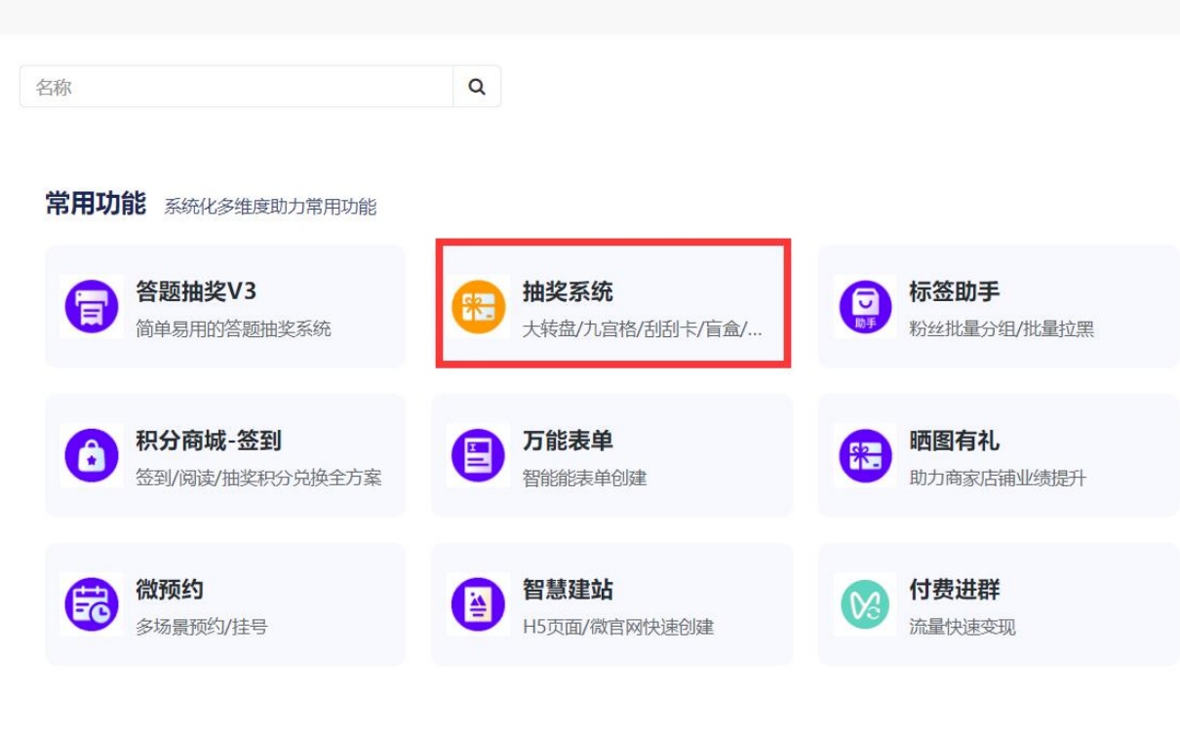The image size is (1180, 731).
Task: Open the 微预约 feature card
Action: (x=224, y=603)
